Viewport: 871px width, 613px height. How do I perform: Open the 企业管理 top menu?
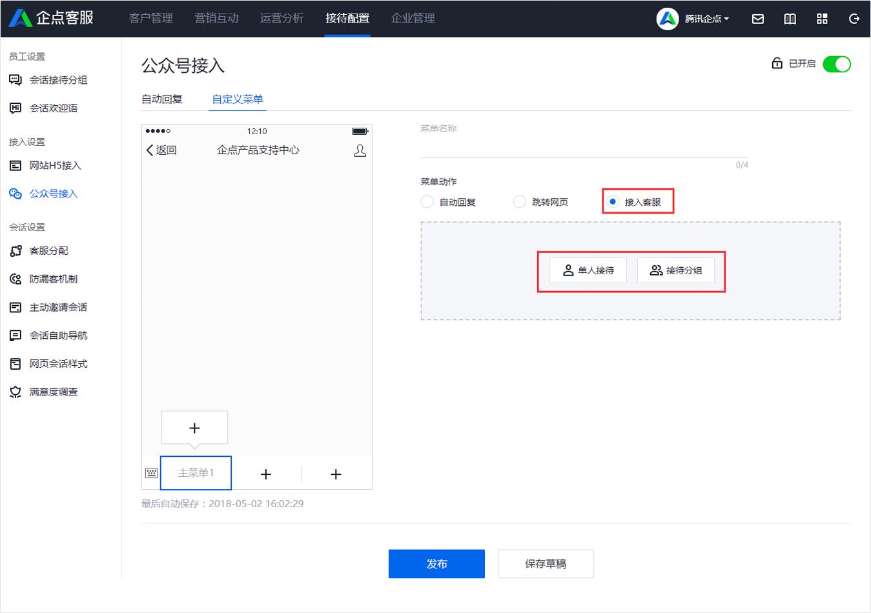coord(413,19)
